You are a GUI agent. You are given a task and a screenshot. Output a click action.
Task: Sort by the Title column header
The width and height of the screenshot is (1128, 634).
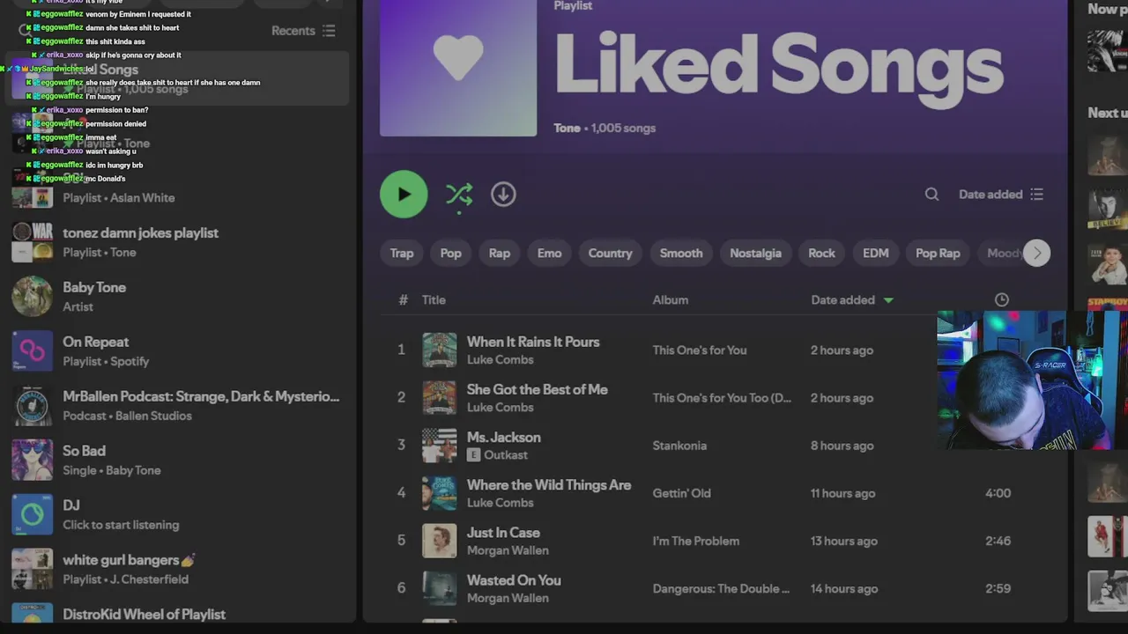pos(434,300)
